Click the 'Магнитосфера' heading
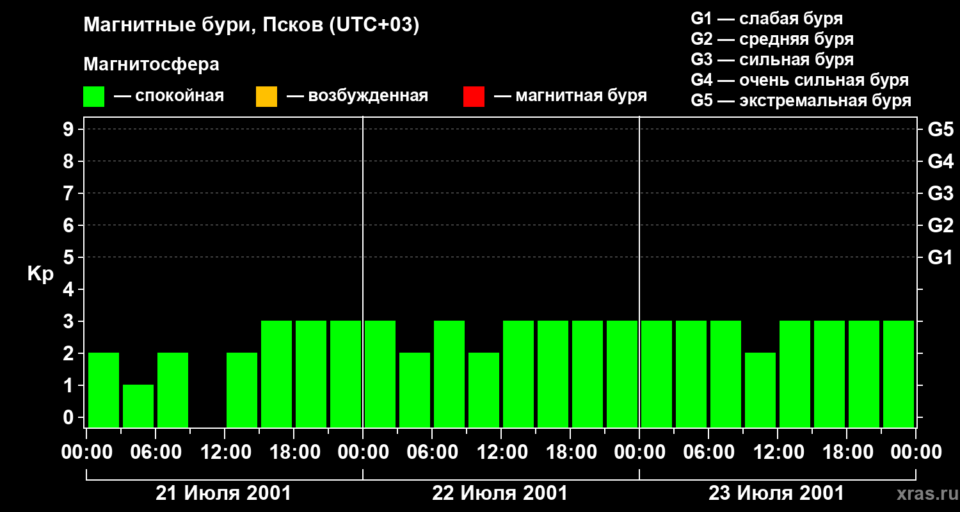Image resolution: width=960 pixels, height=512 pixels. pyautogui.click(x=151, y=65)
